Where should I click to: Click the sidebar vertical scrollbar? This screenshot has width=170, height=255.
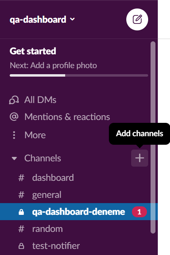(153, 137)
